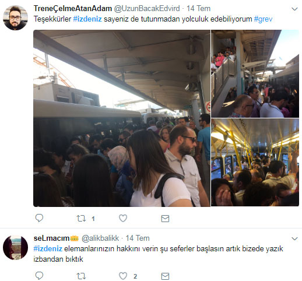The image size is (302, 281).
Task: Expand options chevron on seLmacım tweet
Action: pos(294,238)
